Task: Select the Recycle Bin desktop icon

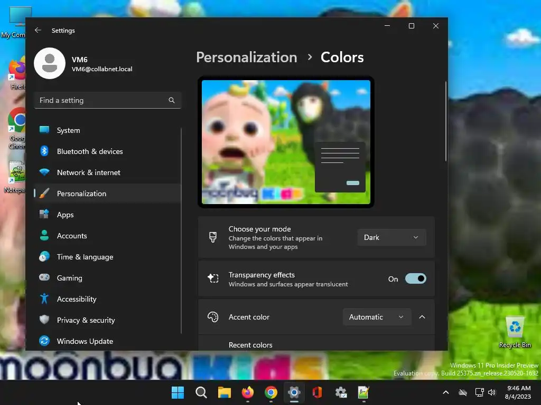Action: pos(515,332)
